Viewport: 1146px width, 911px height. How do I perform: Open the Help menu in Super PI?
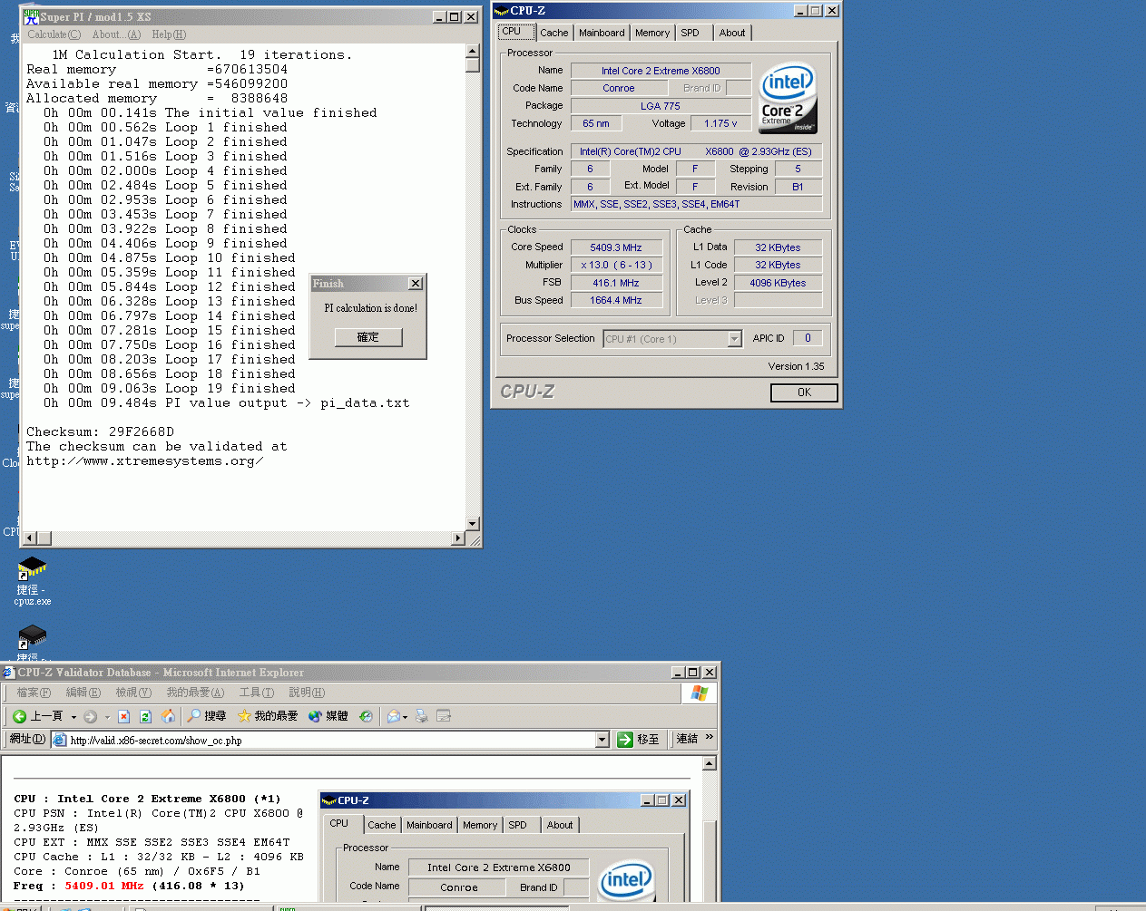pos(169,34)
